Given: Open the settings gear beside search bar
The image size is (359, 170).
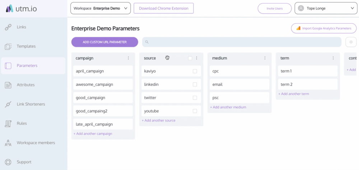Looking at the screenshot, I should [351, 42].
